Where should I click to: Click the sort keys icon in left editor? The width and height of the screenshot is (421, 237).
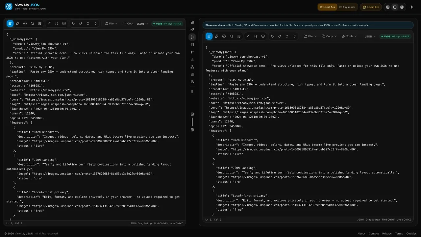coord(57,23)
